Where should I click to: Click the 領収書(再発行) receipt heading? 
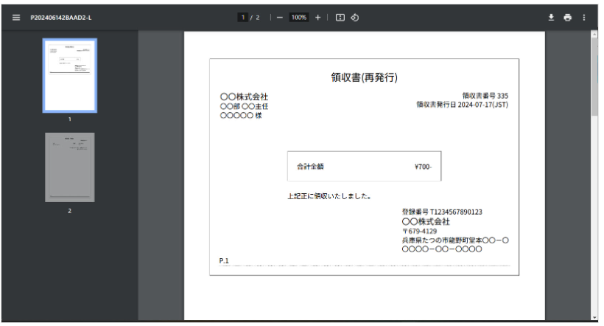point(364,77)
